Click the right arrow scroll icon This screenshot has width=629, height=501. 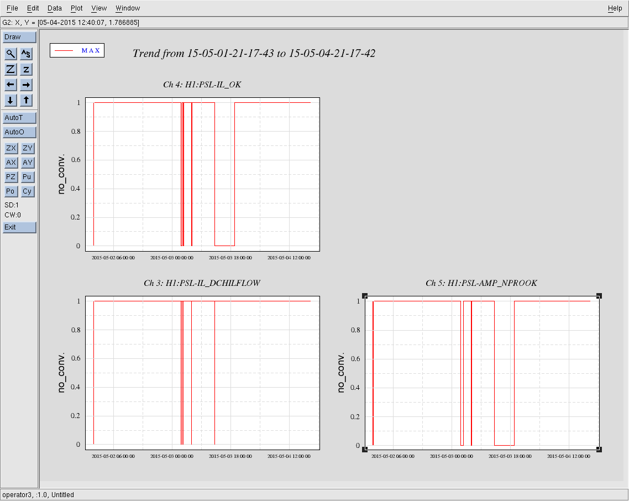click(26, 85)
